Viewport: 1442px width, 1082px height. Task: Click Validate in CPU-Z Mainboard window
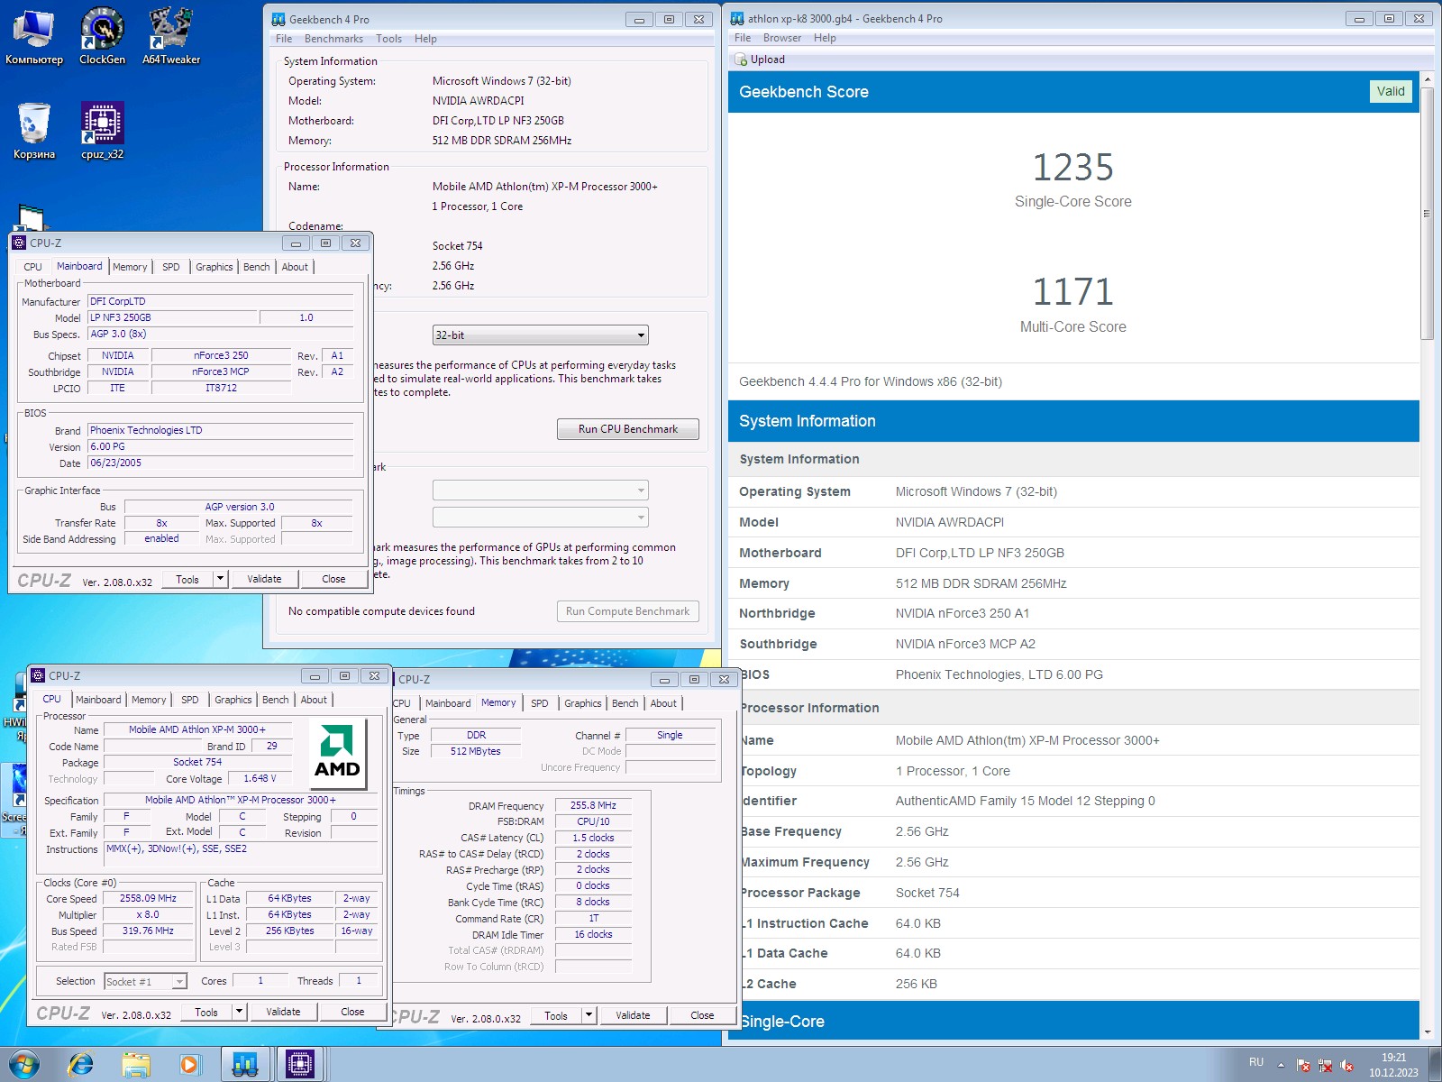click(264, 579)
